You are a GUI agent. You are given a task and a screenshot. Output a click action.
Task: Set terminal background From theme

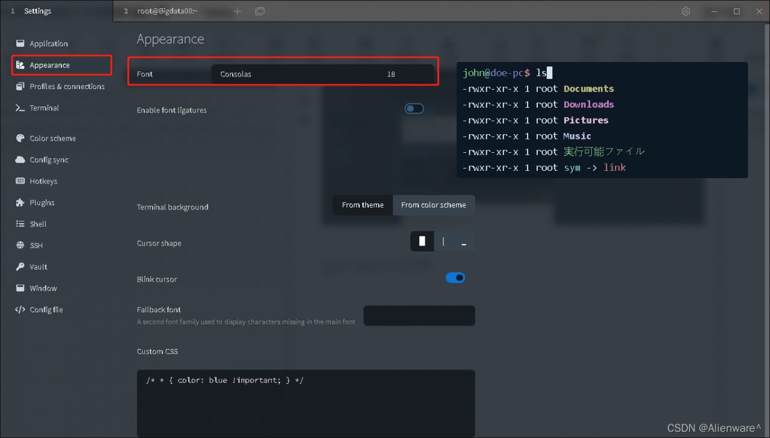pos(363,205)
